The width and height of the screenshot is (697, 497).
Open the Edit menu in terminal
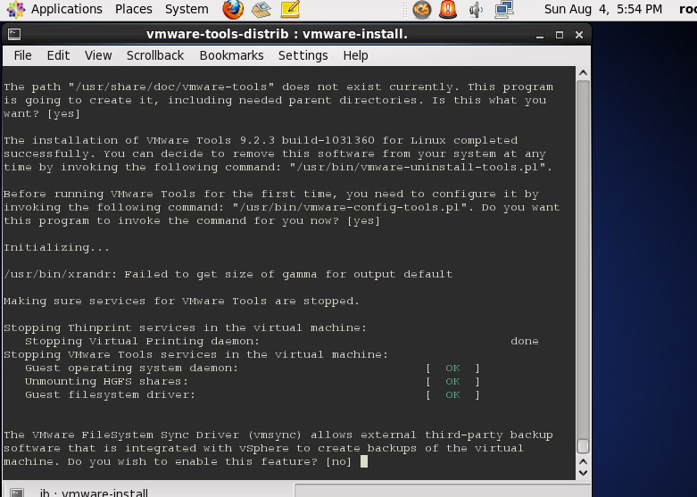[x=58, y=55]
